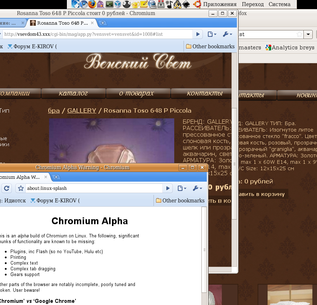
Task: Switch to the Rosanna Toso 648 P tab
Action: pos(62,23)
